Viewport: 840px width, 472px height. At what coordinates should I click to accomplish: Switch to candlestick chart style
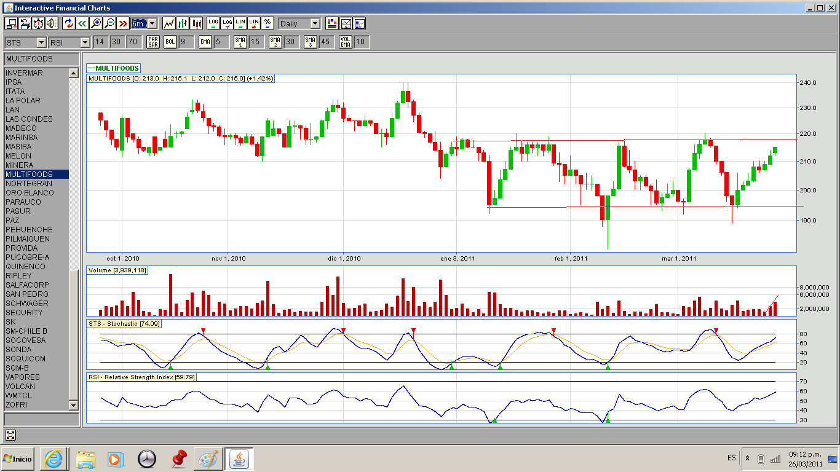coord(197,23)
